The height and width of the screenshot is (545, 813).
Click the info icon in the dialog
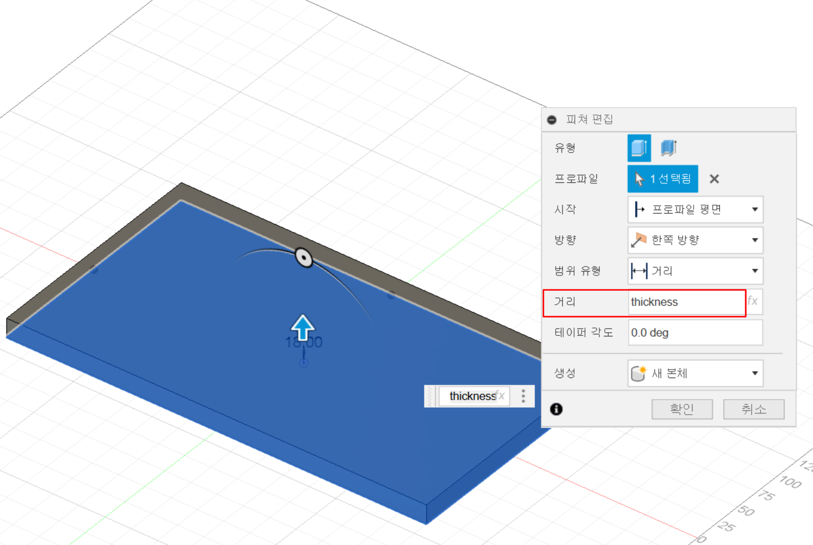[x=556, y=409]
